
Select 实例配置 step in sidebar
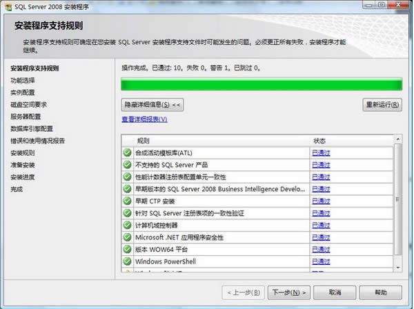(23, 92)
